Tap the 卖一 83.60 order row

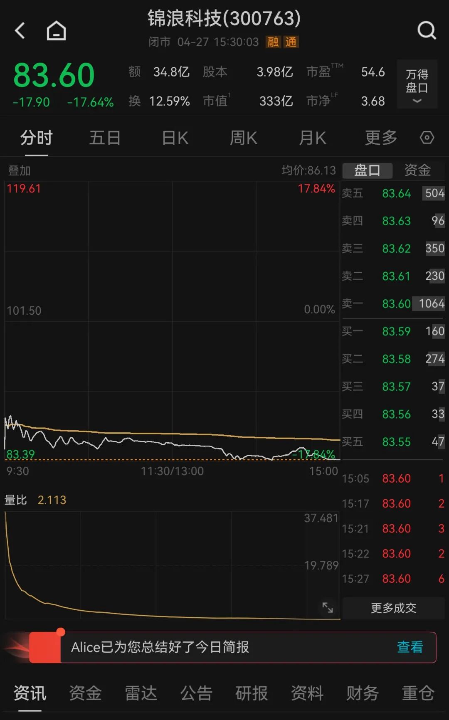click(x=393, y=304)
